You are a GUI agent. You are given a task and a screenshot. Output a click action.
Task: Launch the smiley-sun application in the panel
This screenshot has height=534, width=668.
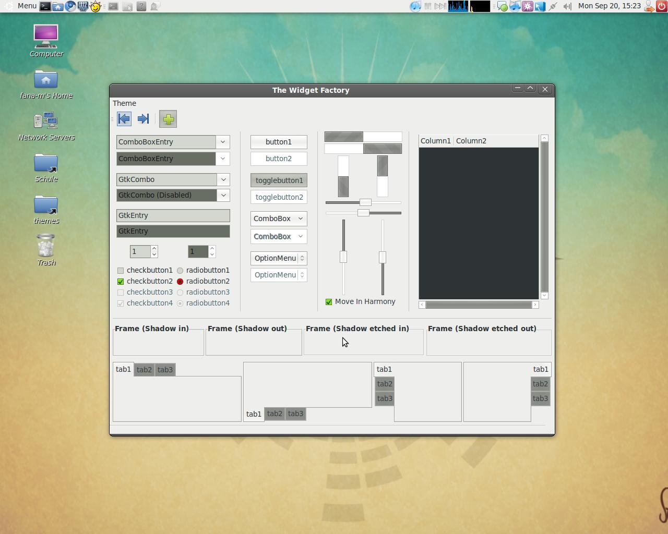96,6
